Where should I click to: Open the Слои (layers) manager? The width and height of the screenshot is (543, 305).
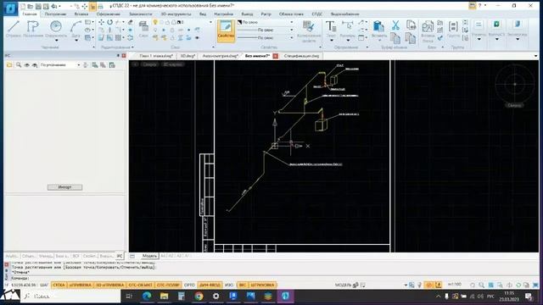pos(143,29)
